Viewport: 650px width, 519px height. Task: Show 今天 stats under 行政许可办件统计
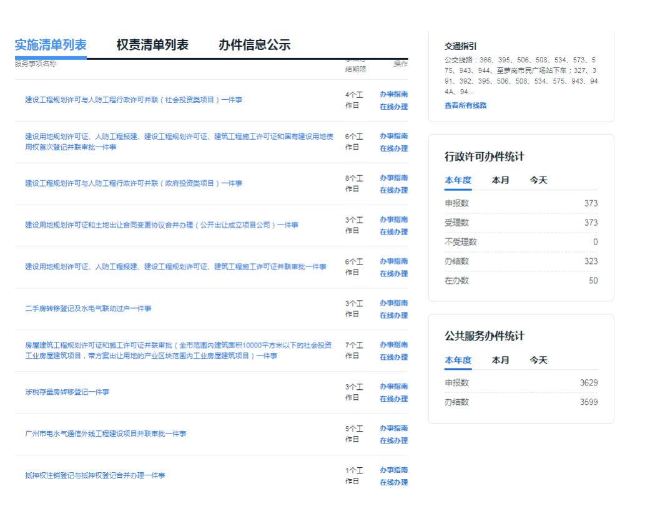(538, 180)
